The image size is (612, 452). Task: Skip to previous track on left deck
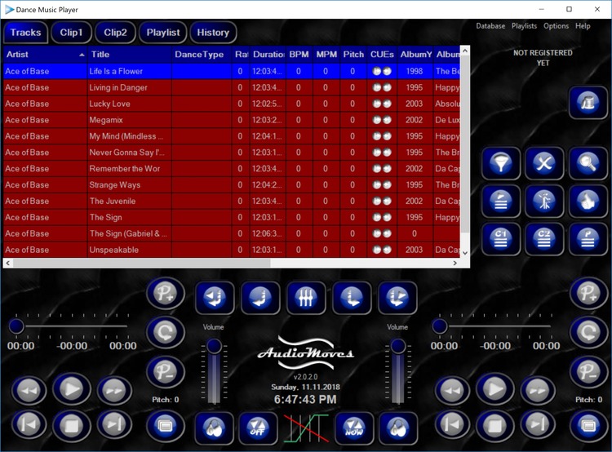tap(29, 425)
